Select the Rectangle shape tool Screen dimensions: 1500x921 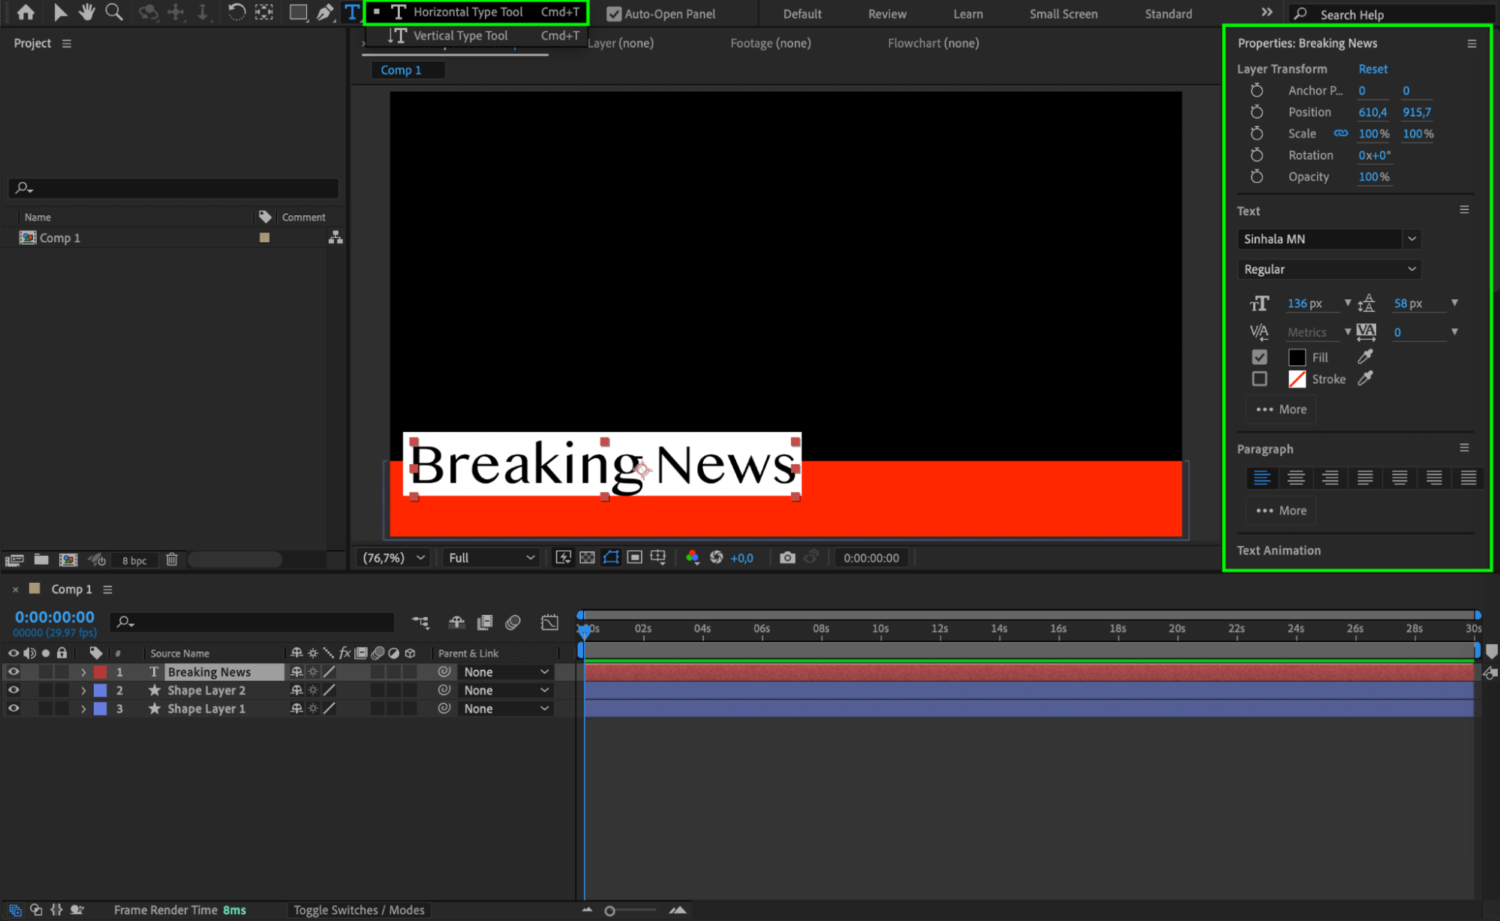(298, 12)
